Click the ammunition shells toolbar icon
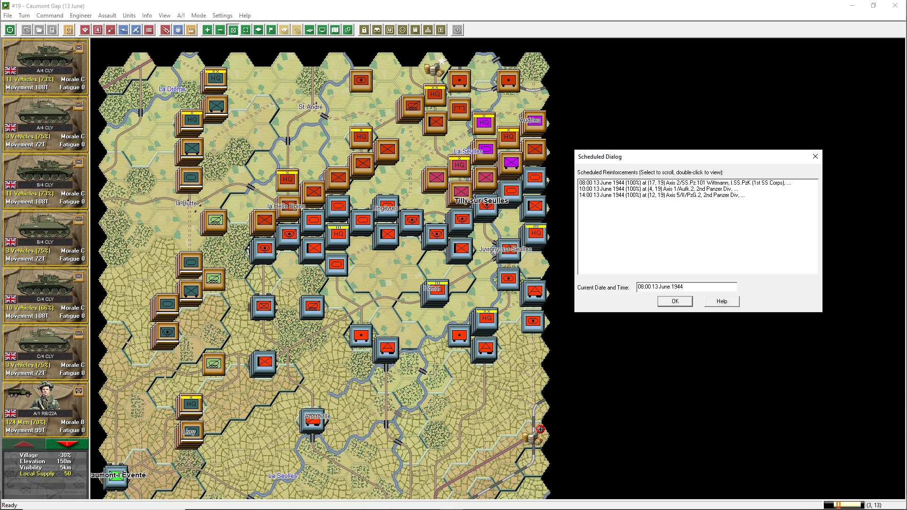This screenshot has height=510, width=907. [x=415, y=30]
